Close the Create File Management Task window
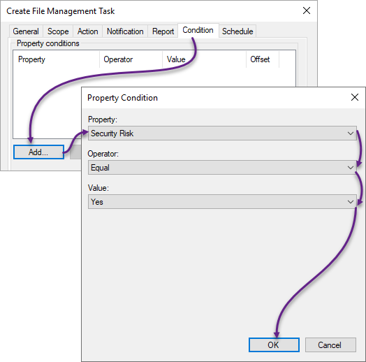This screenshot has width=366, height=362. (307, 10)
